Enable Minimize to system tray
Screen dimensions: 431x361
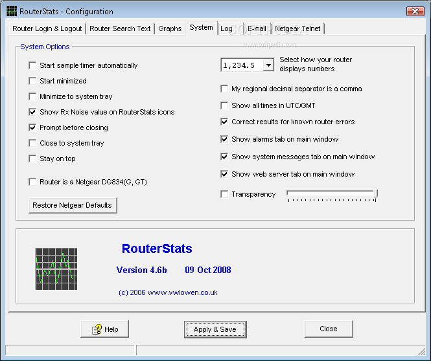(x=32, y=96)
